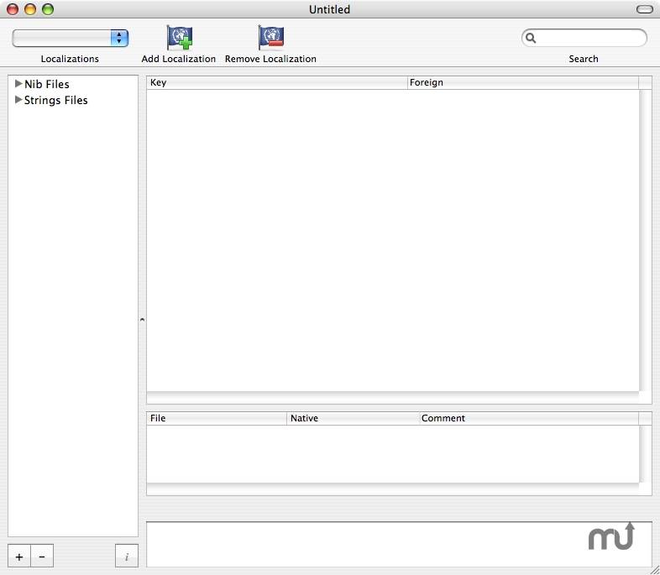Click the toolbar toggle pill in title bar
Screen dimensions: 660x575
click(644, 9)
